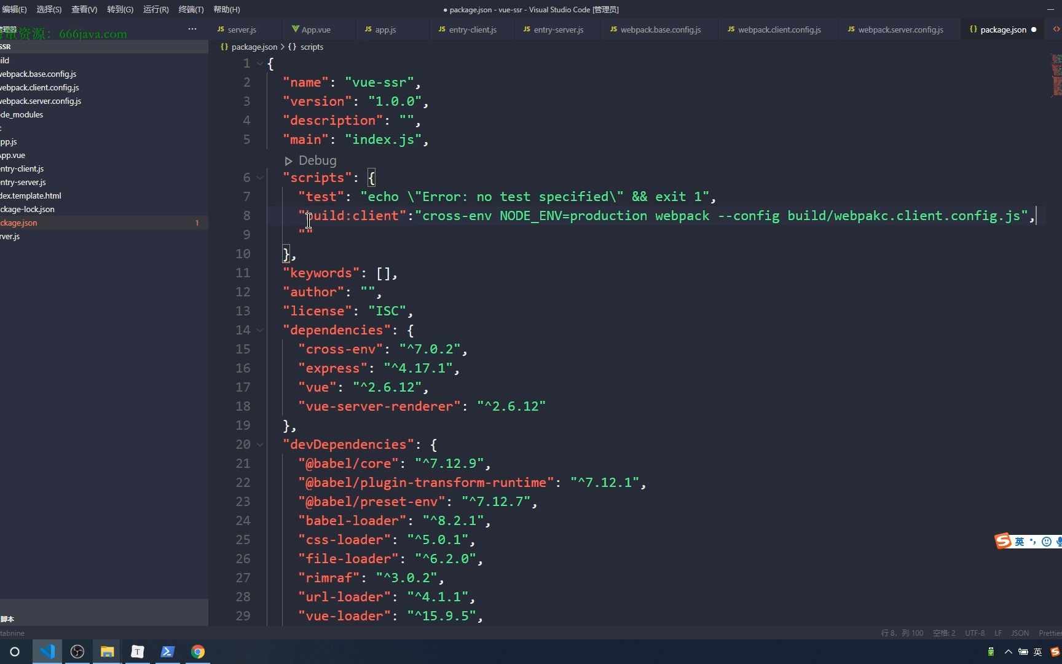
Task: Open the Edit (编辑) menu
Action: pyautogui.click(x=14, y=9)
